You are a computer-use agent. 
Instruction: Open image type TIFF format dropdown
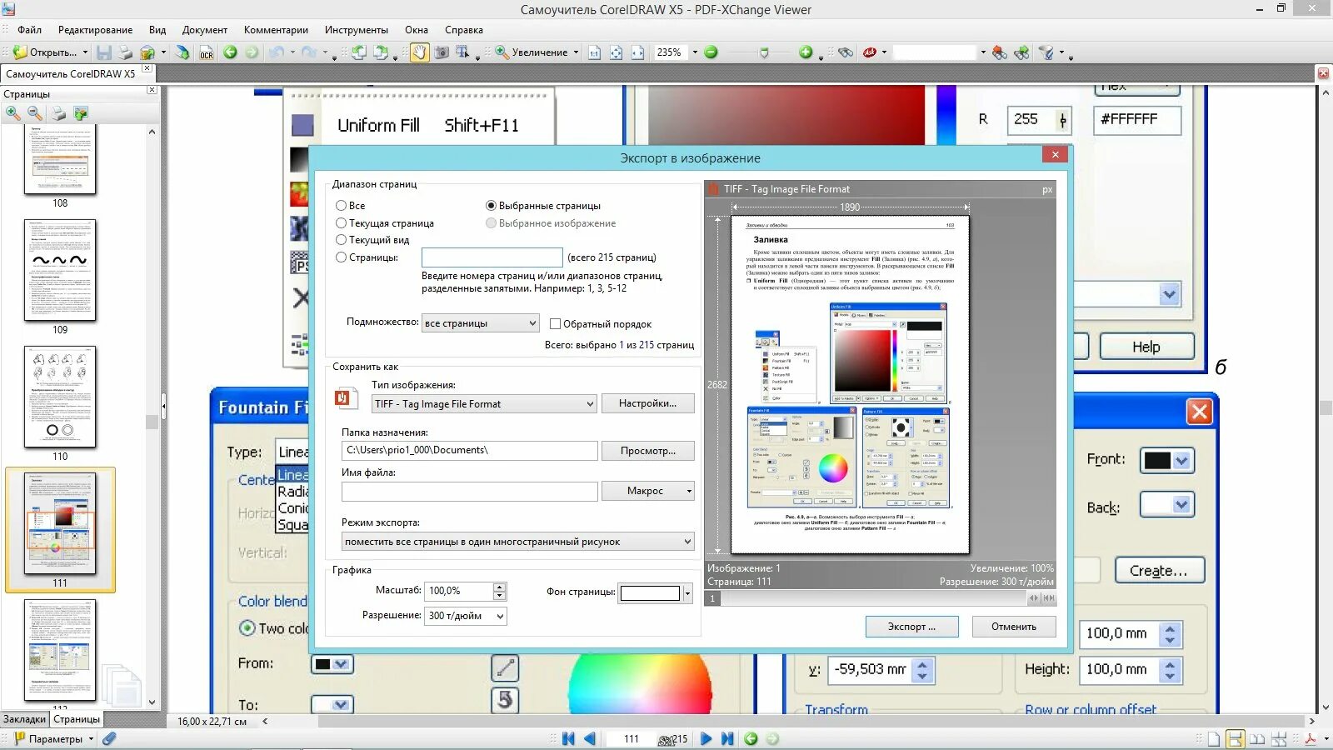point(484,403)
